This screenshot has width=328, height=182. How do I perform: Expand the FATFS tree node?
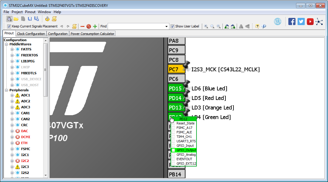(x=12, y=49)
